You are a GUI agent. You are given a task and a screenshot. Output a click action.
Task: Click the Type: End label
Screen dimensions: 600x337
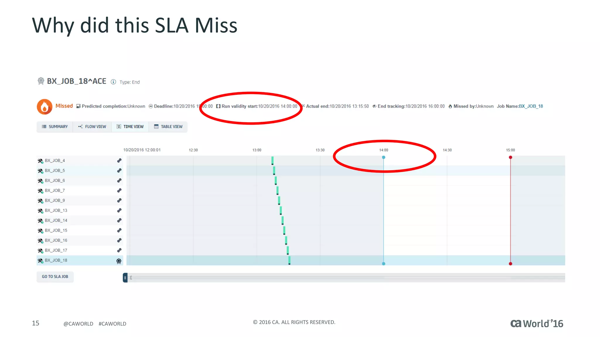click(x=129, y=82)
